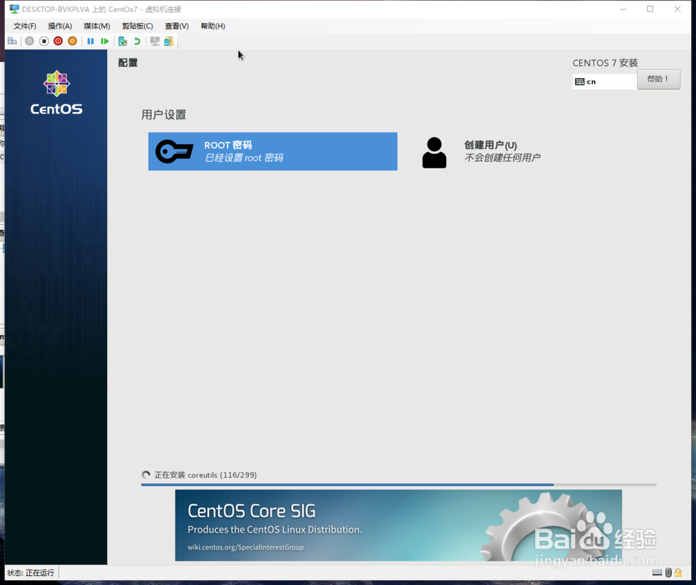Click the Start power icon in the toolbar
This screenshot has height=585, width=696.
coord(29,40)
